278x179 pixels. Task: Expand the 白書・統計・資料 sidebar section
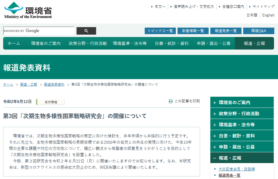click(242, 136)
